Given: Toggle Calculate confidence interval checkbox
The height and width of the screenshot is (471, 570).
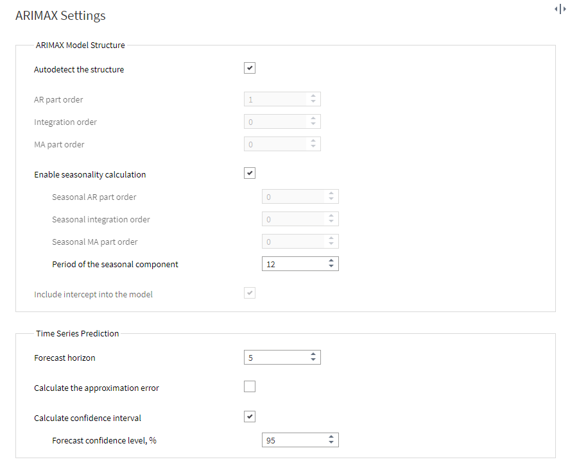Looking at the screenshot, I should [x=249, y=417].
